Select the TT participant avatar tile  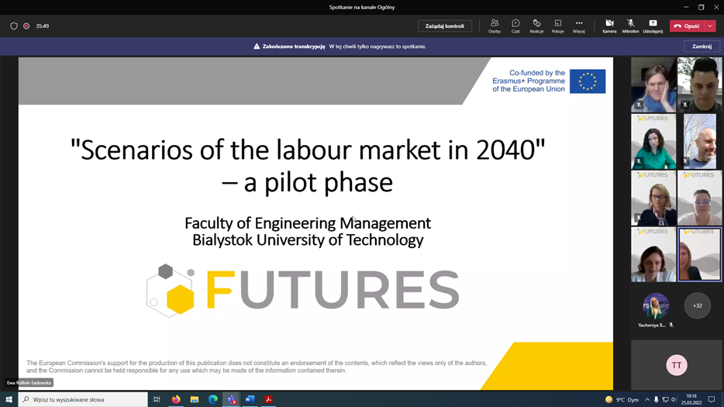click(x=677, y=365)
